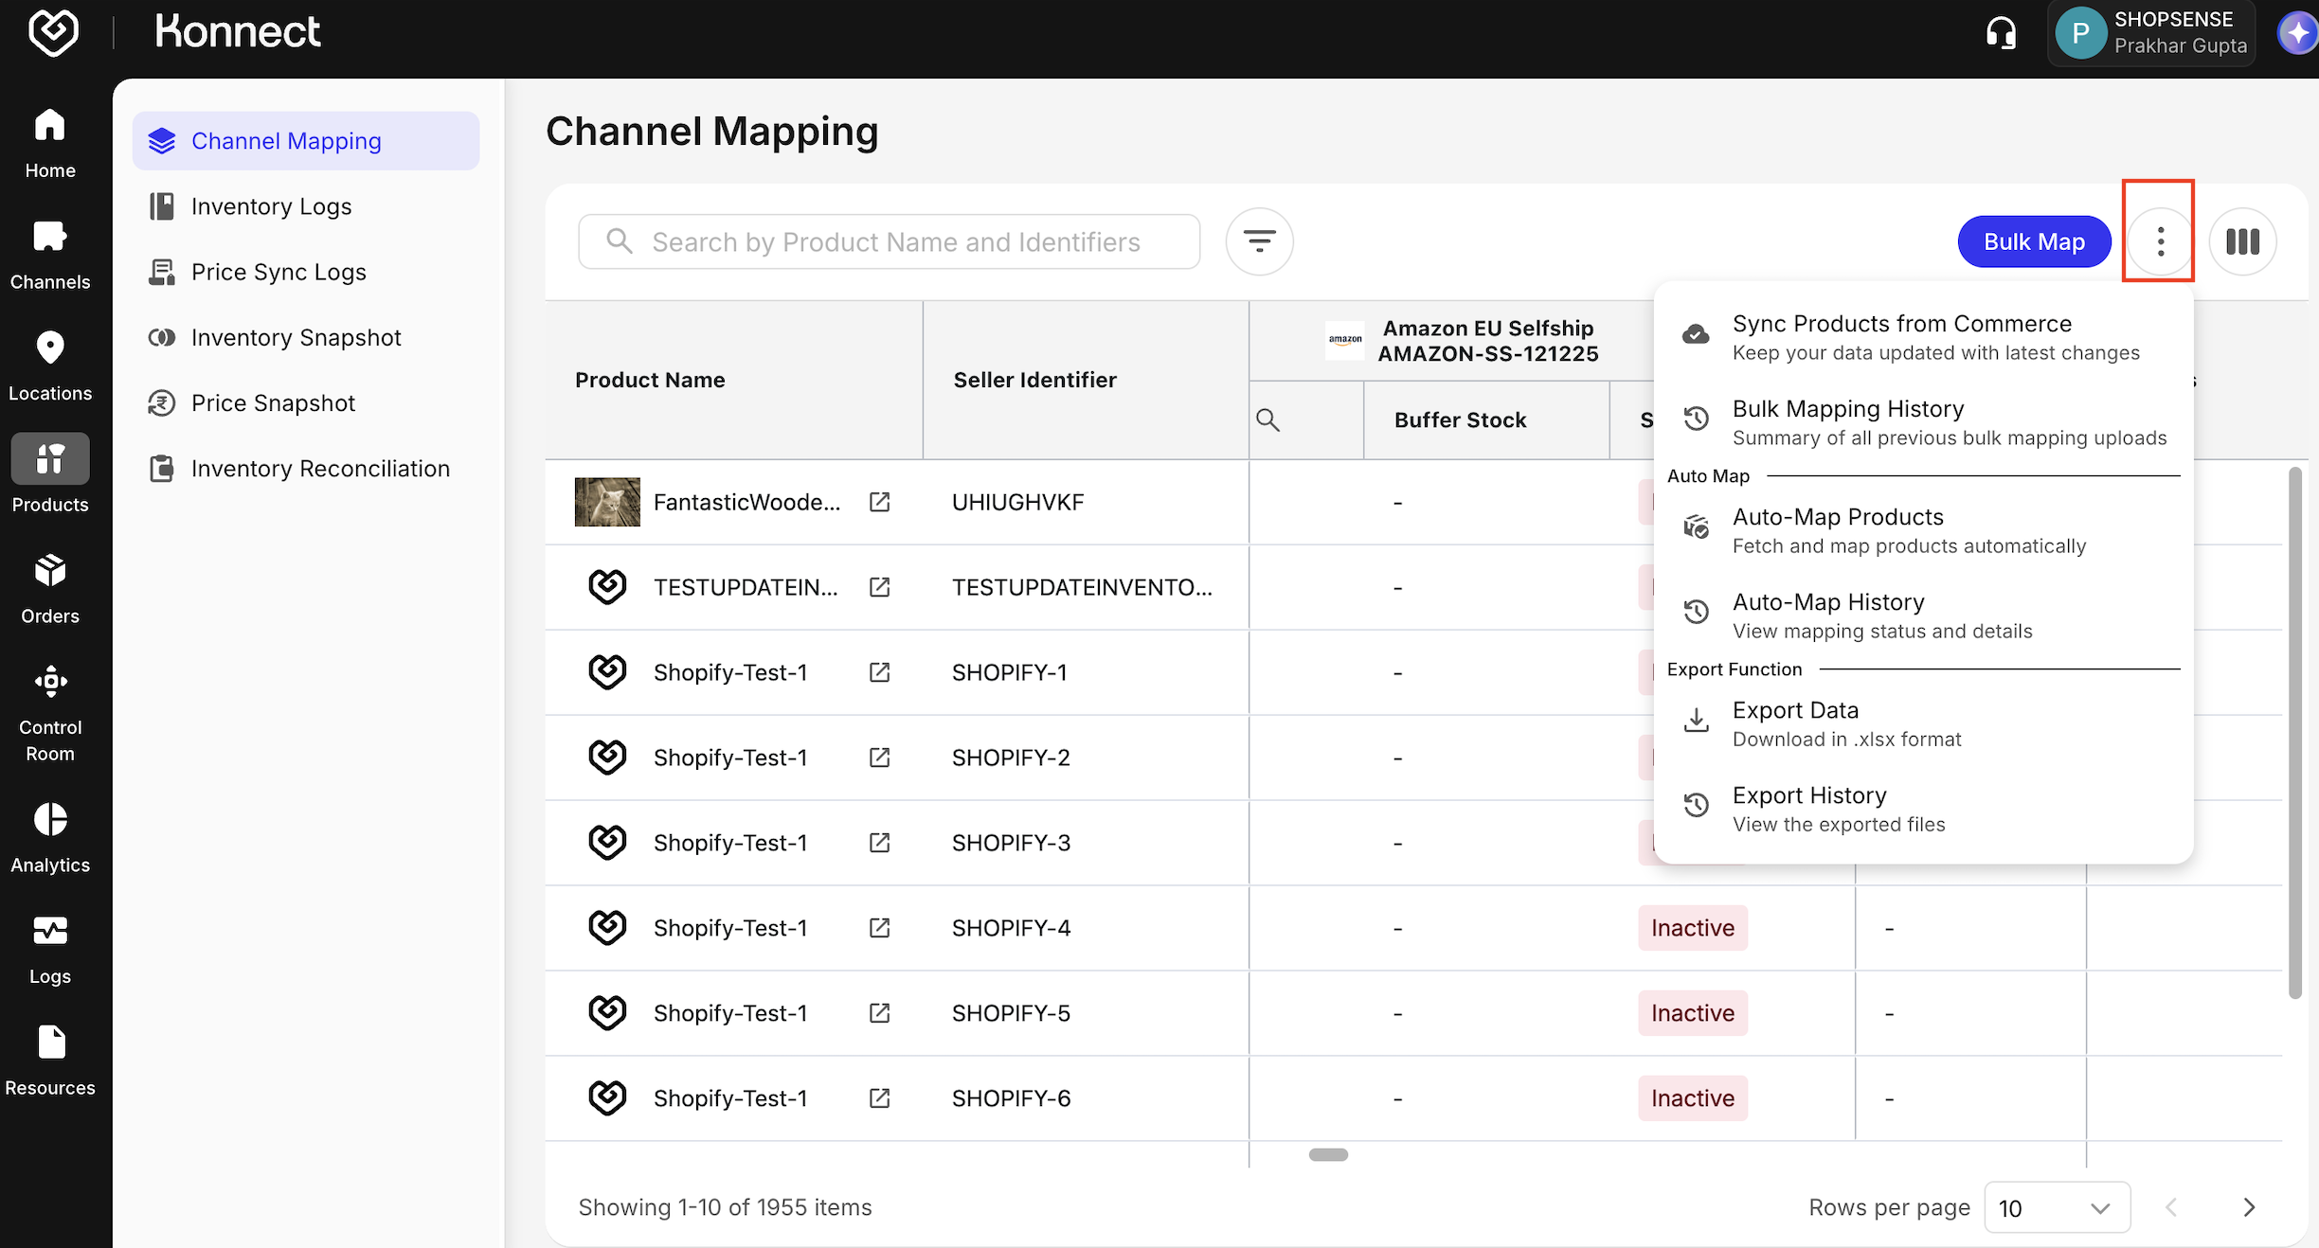Image resolution: width=2319 pixels, height=1248 pixels.
Task: Click the headset support icon
Action: [x=2001, y=34]
